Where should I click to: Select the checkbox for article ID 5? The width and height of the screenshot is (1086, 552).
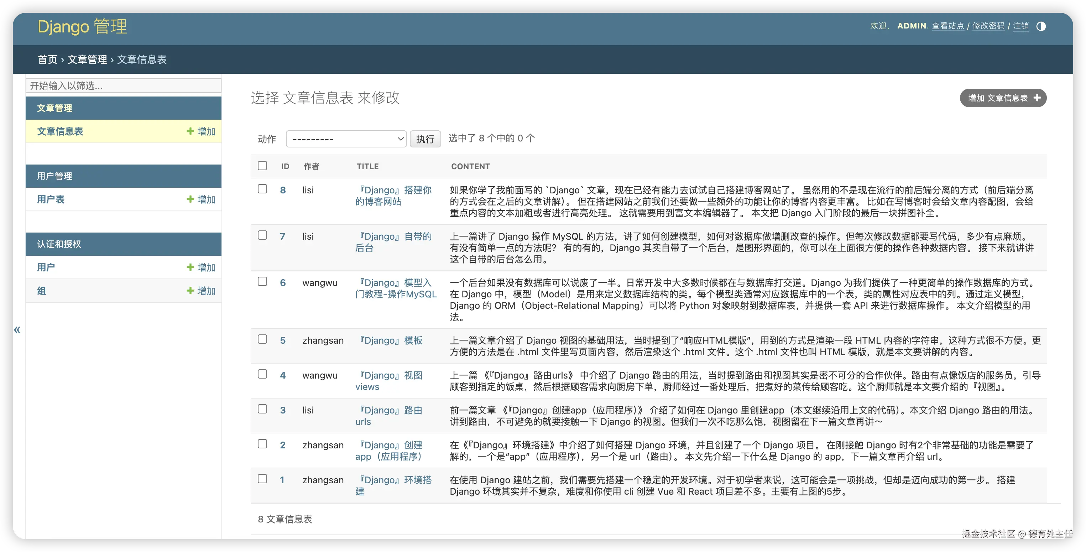tap(262, 339)
